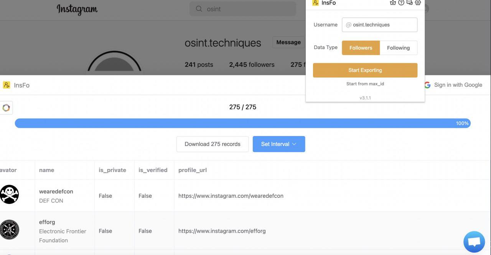The height and width of the screenshot is (255, 491).
Task: Click the Username input field
Action: pos(379,25)
